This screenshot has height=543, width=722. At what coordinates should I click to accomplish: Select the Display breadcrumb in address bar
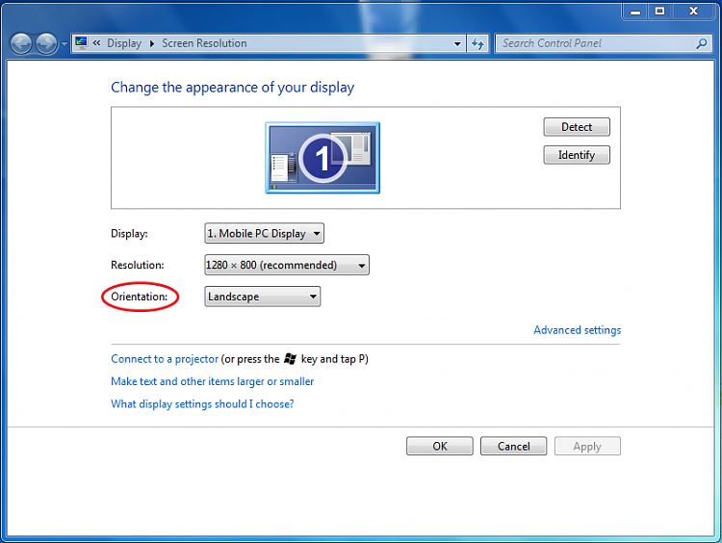click(x=124, y=43)
